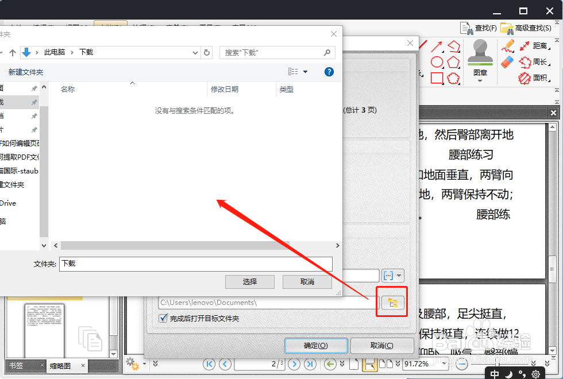Open the zoom percentage dropdown
Viewport: 563px width, 379px height.
pyautogui.click(x=443, y=363)
